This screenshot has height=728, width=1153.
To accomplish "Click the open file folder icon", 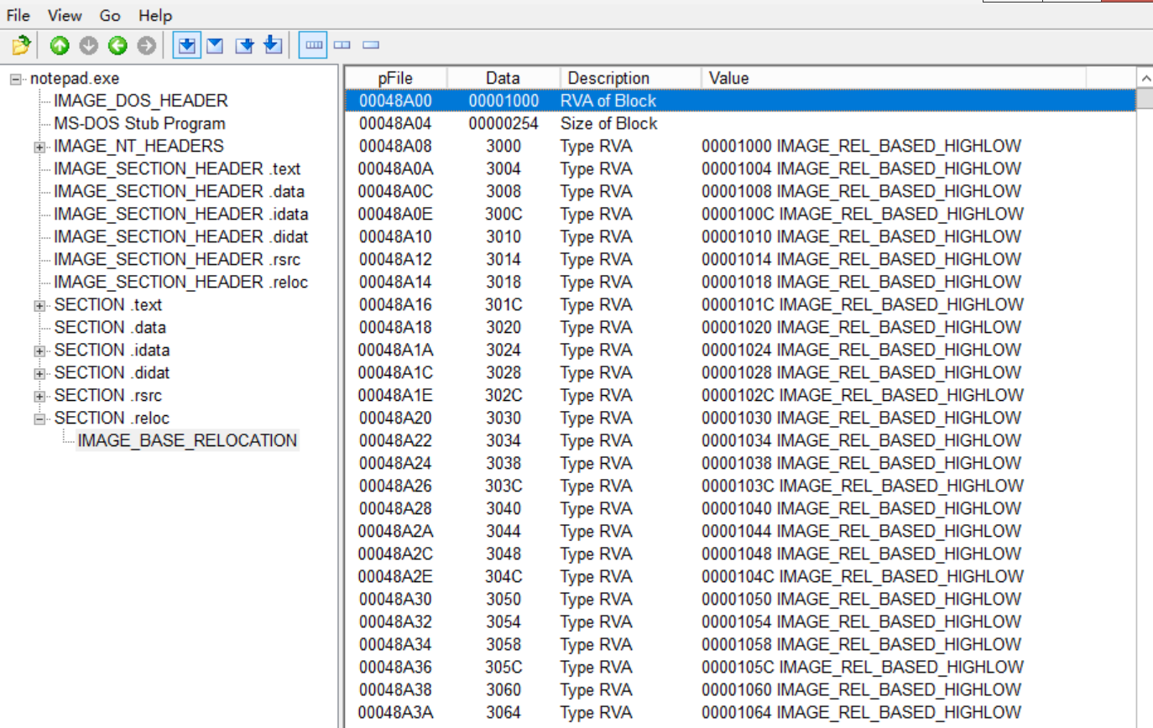I will (x=21, y=45).
